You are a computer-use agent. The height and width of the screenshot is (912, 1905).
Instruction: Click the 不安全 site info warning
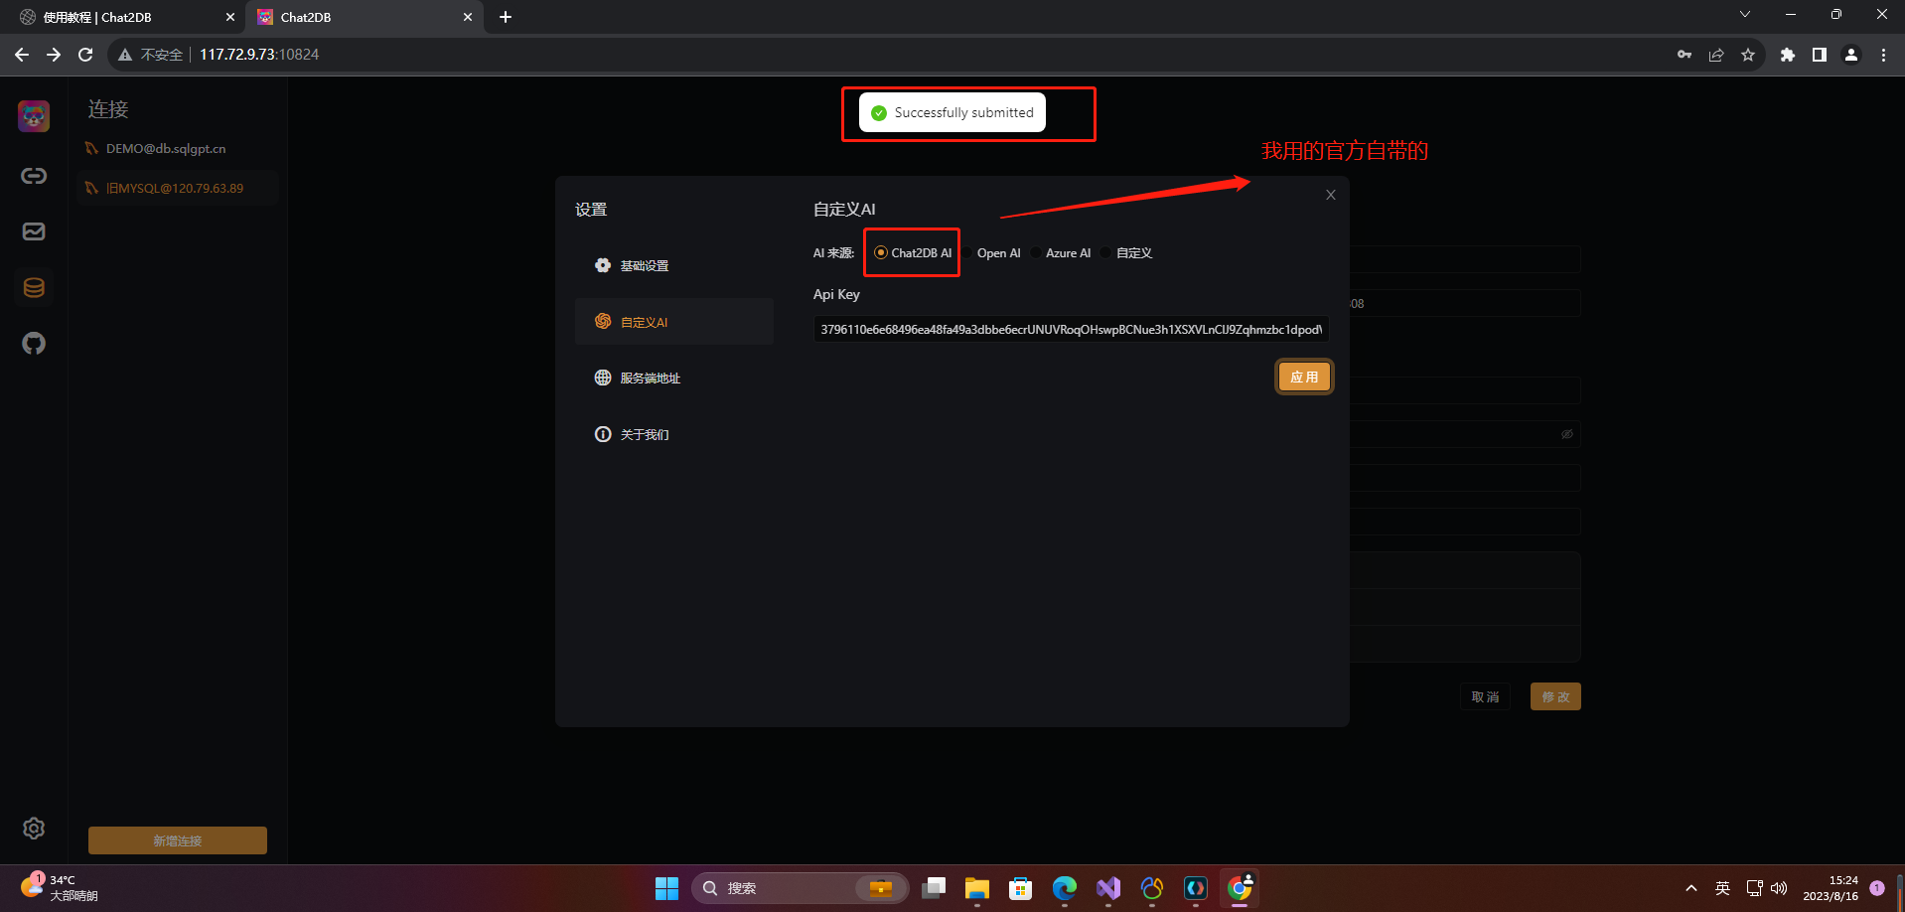coord(151,55)
